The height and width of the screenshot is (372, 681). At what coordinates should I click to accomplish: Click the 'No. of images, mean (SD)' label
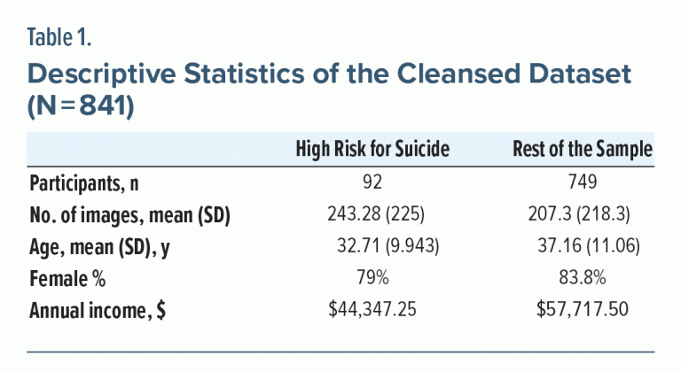[x=129, y=215]
